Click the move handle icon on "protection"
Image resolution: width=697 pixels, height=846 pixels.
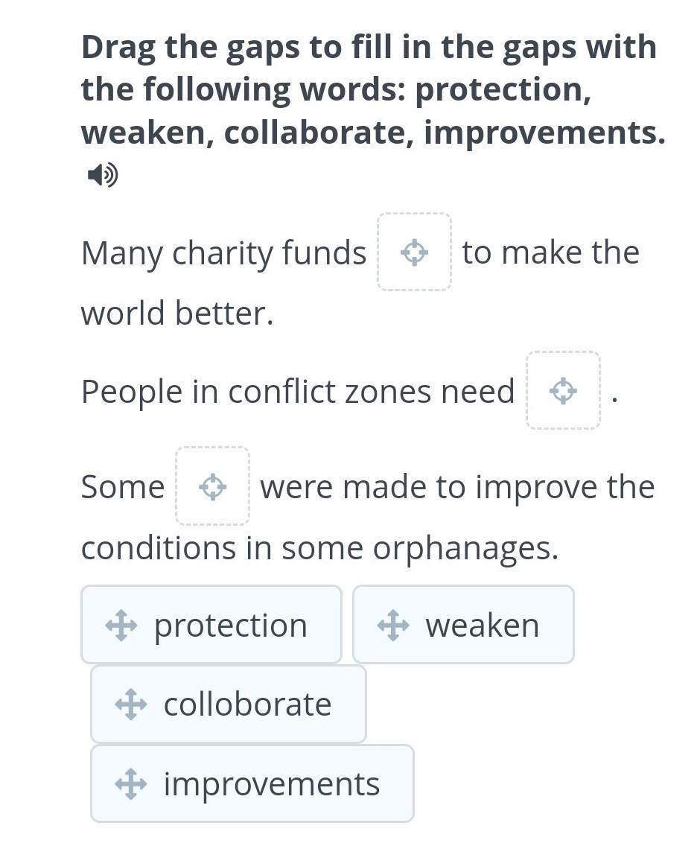pyautogui.click(x=121, y=626)
